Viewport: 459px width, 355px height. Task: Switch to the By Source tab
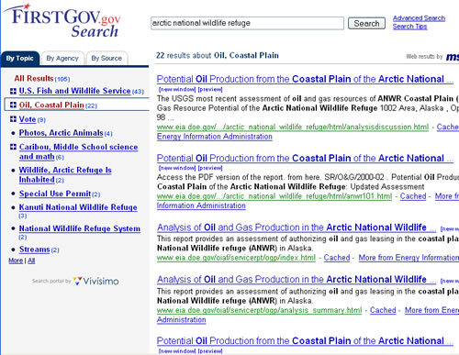click(x=106, y=58)
